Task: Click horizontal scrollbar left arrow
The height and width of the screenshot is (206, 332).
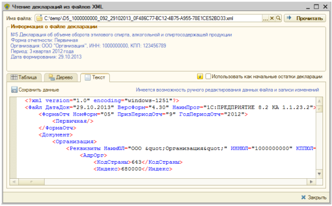Action: coord(14,182)
